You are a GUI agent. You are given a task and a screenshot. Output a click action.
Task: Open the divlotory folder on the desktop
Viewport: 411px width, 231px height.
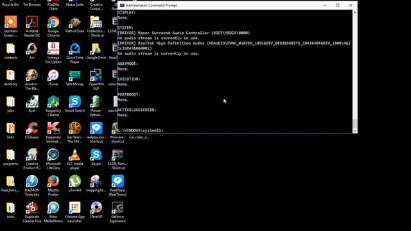pyautogui.click(x=10, y=75)
